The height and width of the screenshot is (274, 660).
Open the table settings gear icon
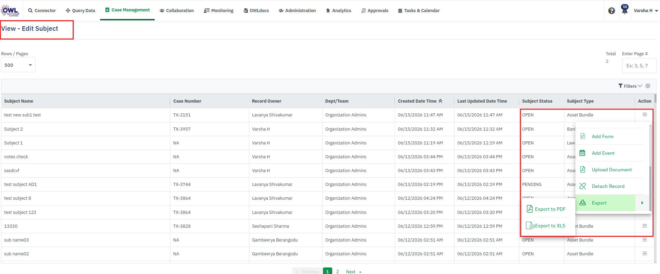[648, 86]
